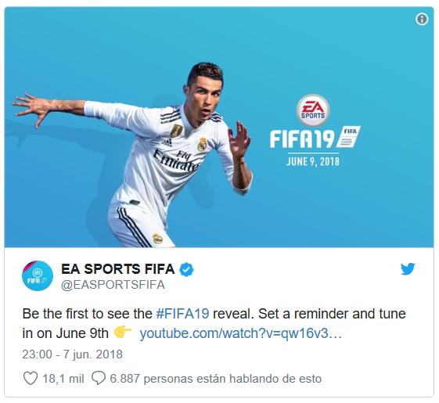Click the info icon on the tweet image

pos(422,20)
